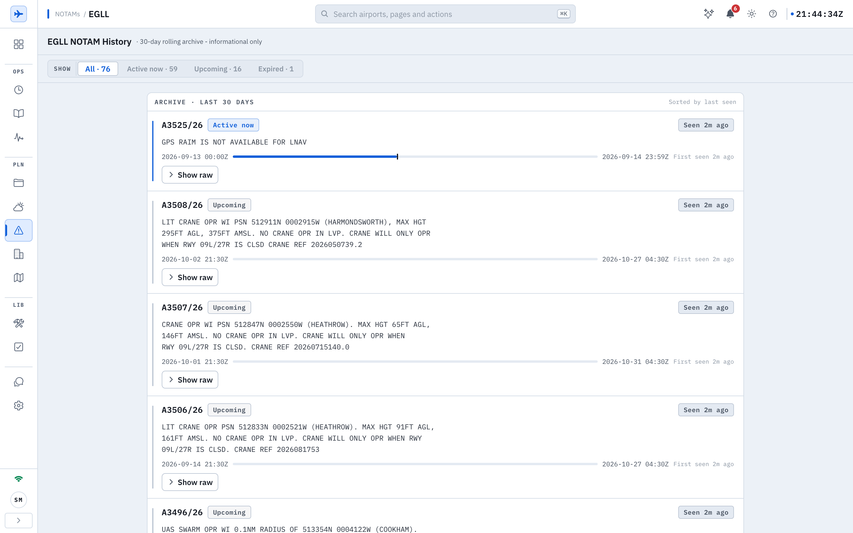Image resolution: width=853 pixels, height=533 pixels.
Task: Toggle the sun theme icon
Action: point(751,14)
